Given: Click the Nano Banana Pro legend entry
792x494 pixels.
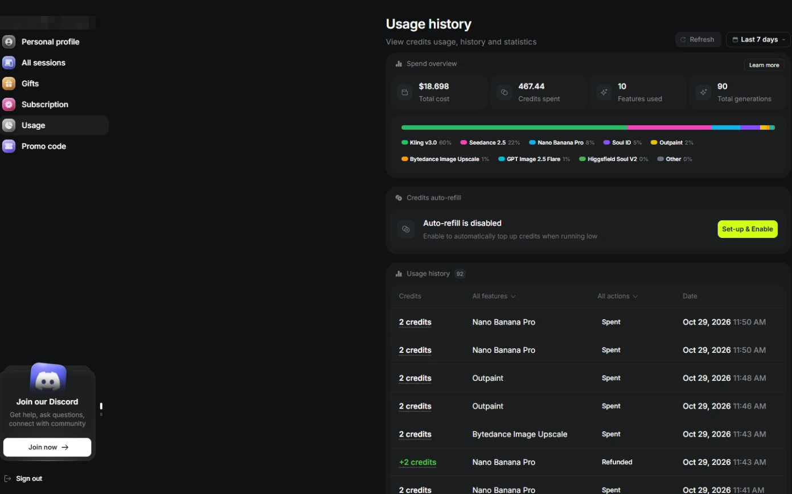Looking at the screenshot, I should click(561, 142).
